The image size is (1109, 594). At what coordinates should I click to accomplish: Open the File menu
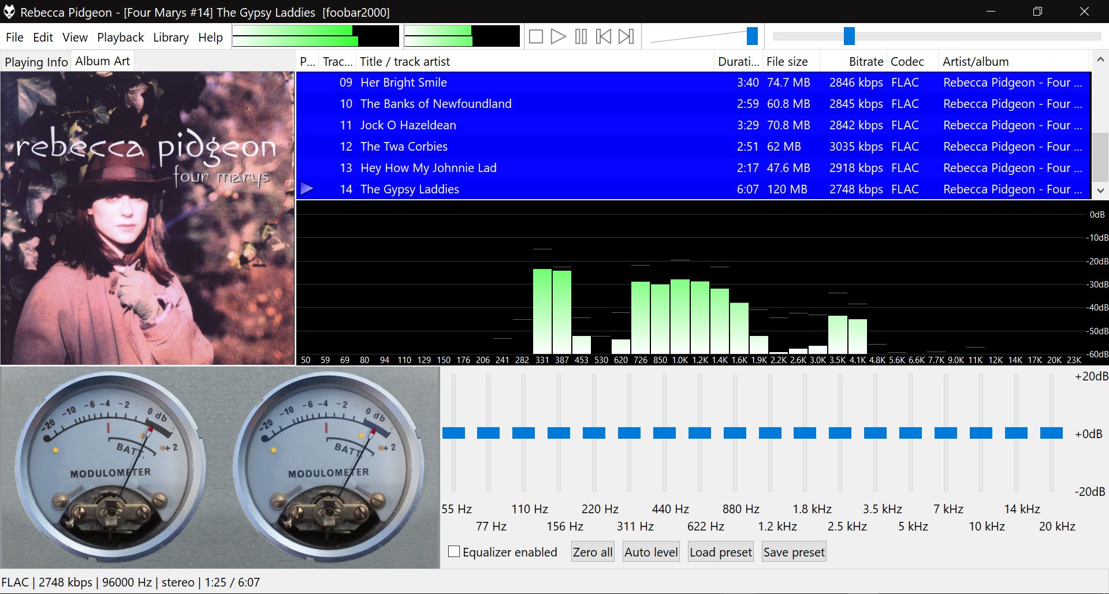pos(14,38)
